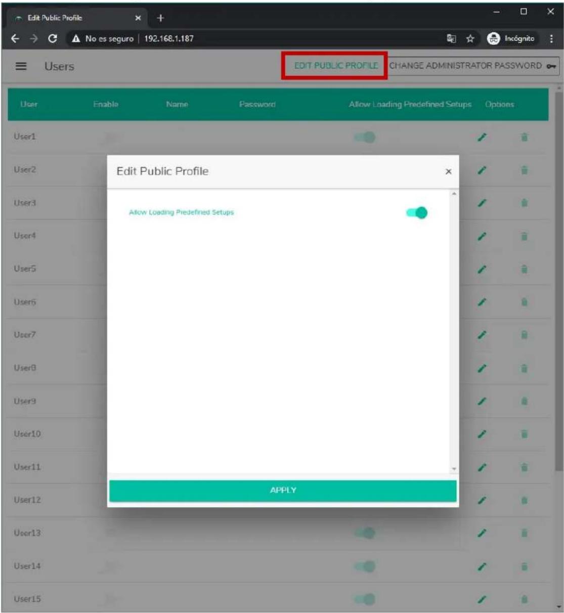This screenshot has height=613, width=564.
Task: Delete User12 with the trash icon
Action: pos(525,500)
